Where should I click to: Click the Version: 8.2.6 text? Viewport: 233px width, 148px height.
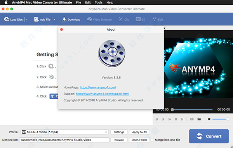[x=111, y=77]
